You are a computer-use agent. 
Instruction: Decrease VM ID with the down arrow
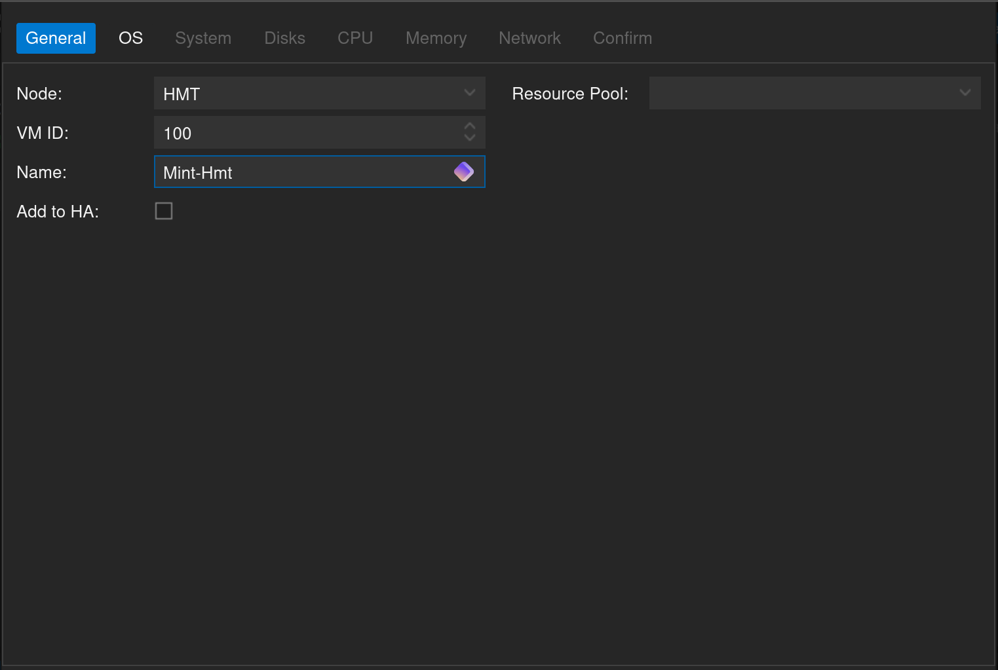point(469,138)
